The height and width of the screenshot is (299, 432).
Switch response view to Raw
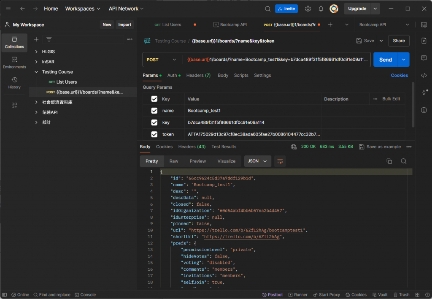pyautogui.click(x=173, y=161)
